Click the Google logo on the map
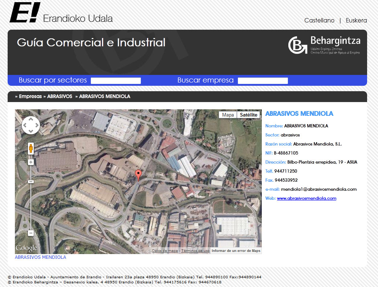 point(26,248)
